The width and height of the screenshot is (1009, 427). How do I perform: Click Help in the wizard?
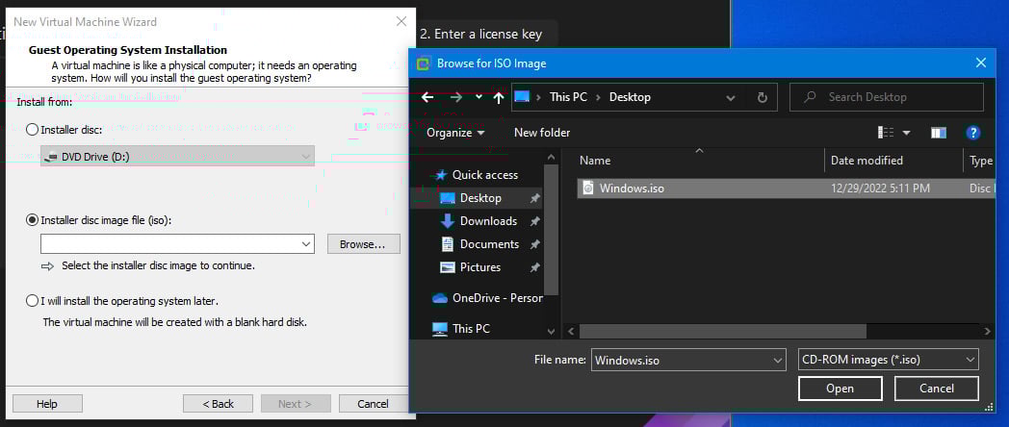(x=47, y=404)
